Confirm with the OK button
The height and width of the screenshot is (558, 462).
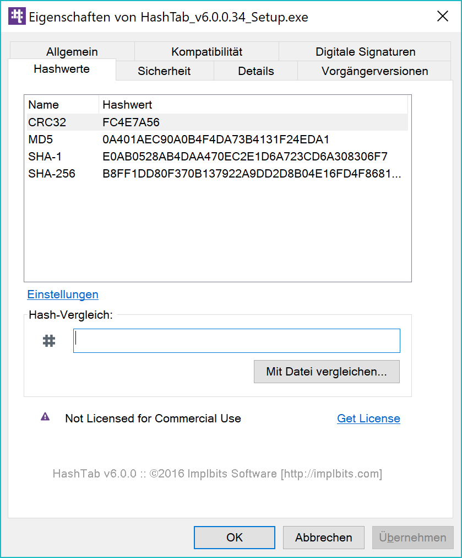235,538
